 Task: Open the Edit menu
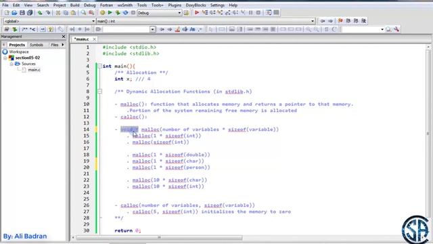click(16, 5)
